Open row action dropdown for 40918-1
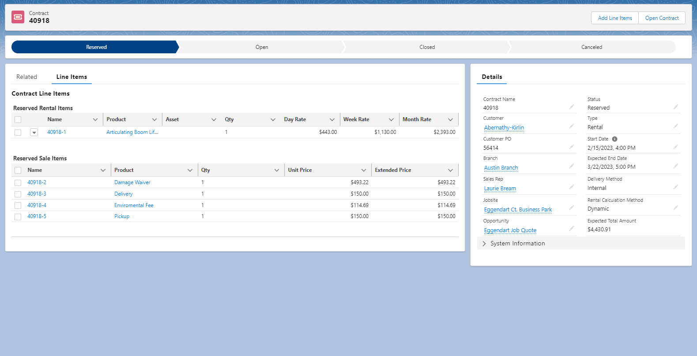697x356 pixels. point(34,132)
